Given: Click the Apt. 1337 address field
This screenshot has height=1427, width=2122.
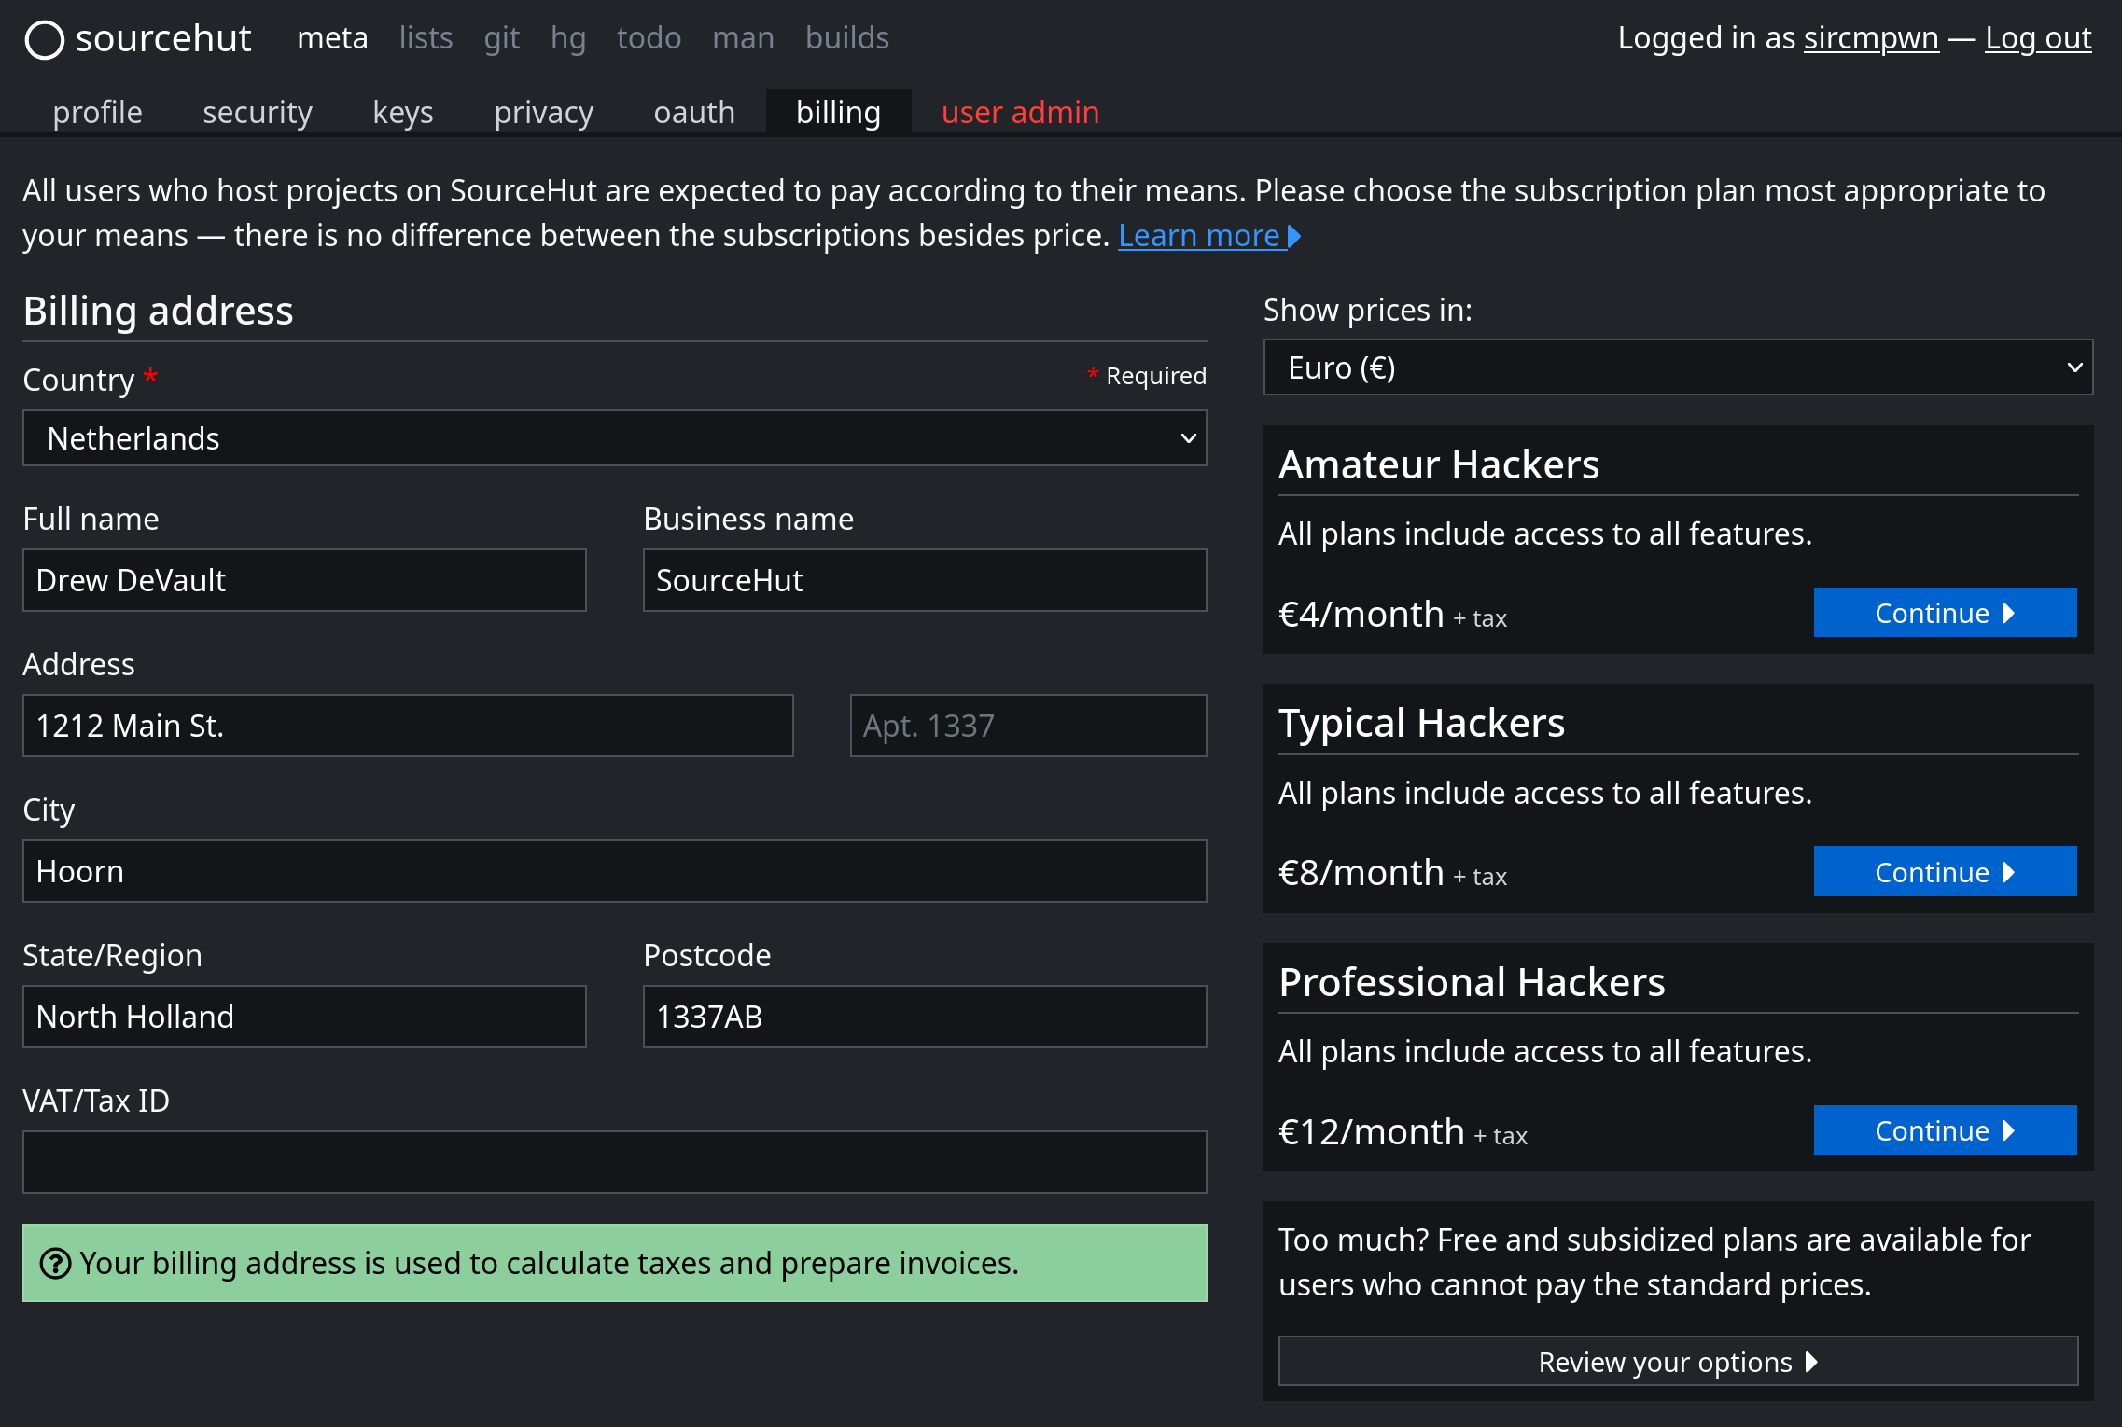Looking at the screenshot, I should click(x=1027, y=726).
